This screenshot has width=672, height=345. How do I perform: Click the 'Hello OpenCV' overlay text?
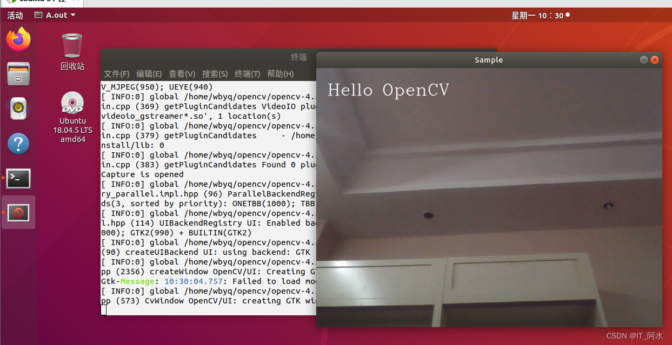(x=388, y=90)
